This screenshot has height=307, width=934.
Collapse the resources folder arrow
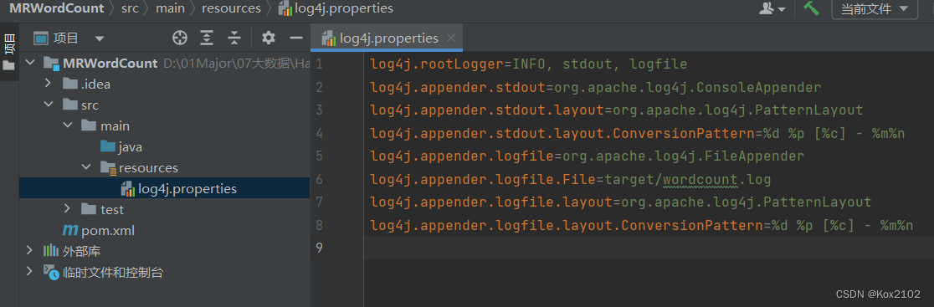86,168
